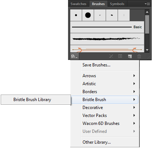The image size is (152, 148).
Task: Switch to the Swatches tab
Action: pos(79,4)
